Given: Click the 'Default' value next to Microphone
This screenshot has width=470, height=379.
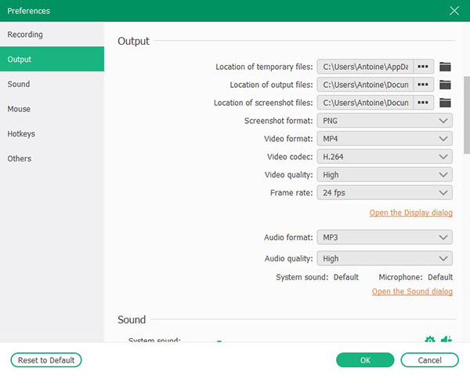Looking at the screenshot, I should pyautogui.click(x=440, y=277).
